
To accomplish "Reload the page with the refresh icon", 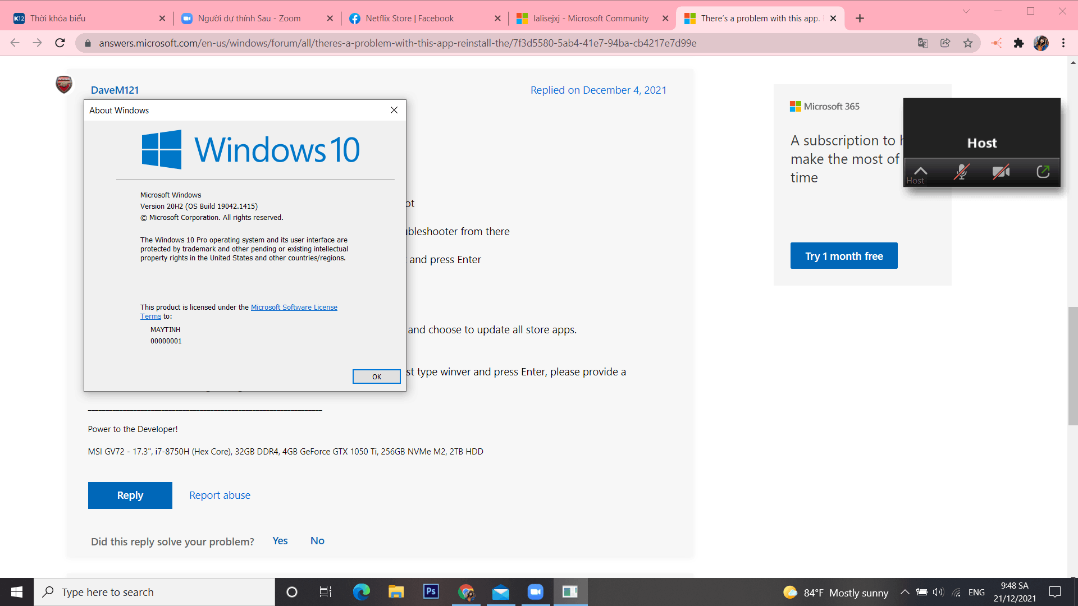I will (x=60, y=43).
